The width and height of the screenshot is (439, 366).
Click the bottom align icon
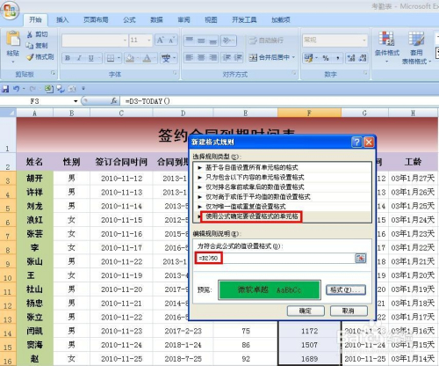point(212,40)
